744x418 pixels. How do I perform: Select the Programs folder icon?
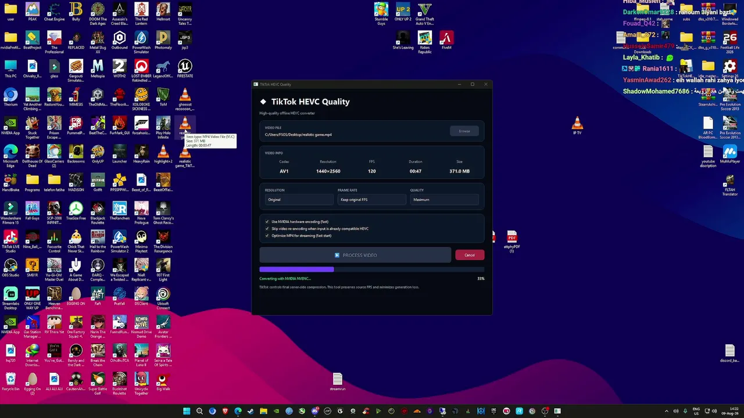(33, 183)
